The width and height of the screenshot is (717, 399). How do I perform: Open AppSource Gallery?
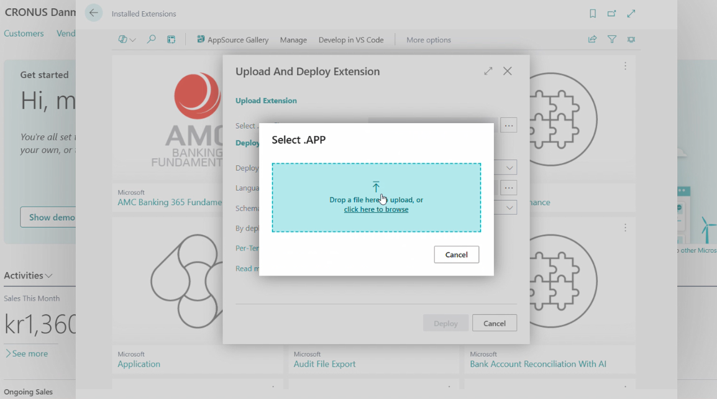tap(233, 40)
